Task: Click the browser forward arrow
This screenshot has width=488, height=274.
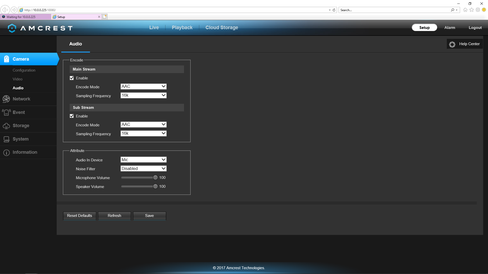Action: (14, 10)
